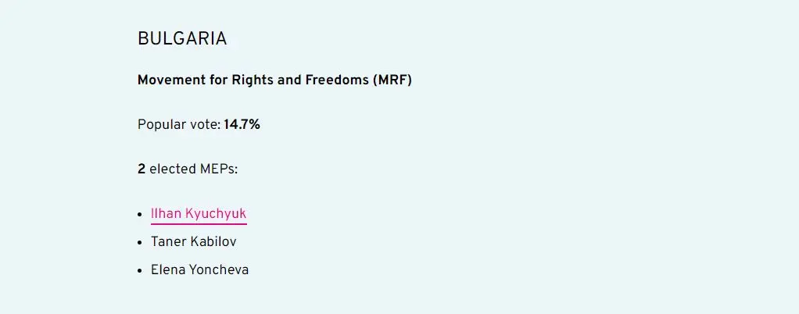Click the elected MEPs: text
This screenshot has width=799, height=314.
194,169
